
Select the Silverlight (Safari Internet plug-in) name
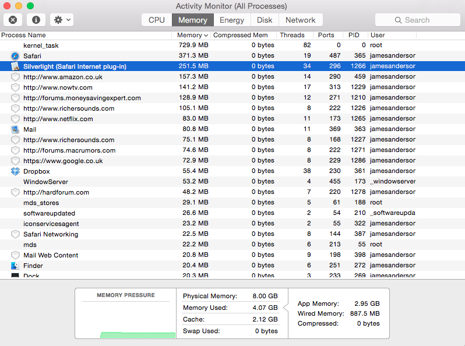coord(75,66)
